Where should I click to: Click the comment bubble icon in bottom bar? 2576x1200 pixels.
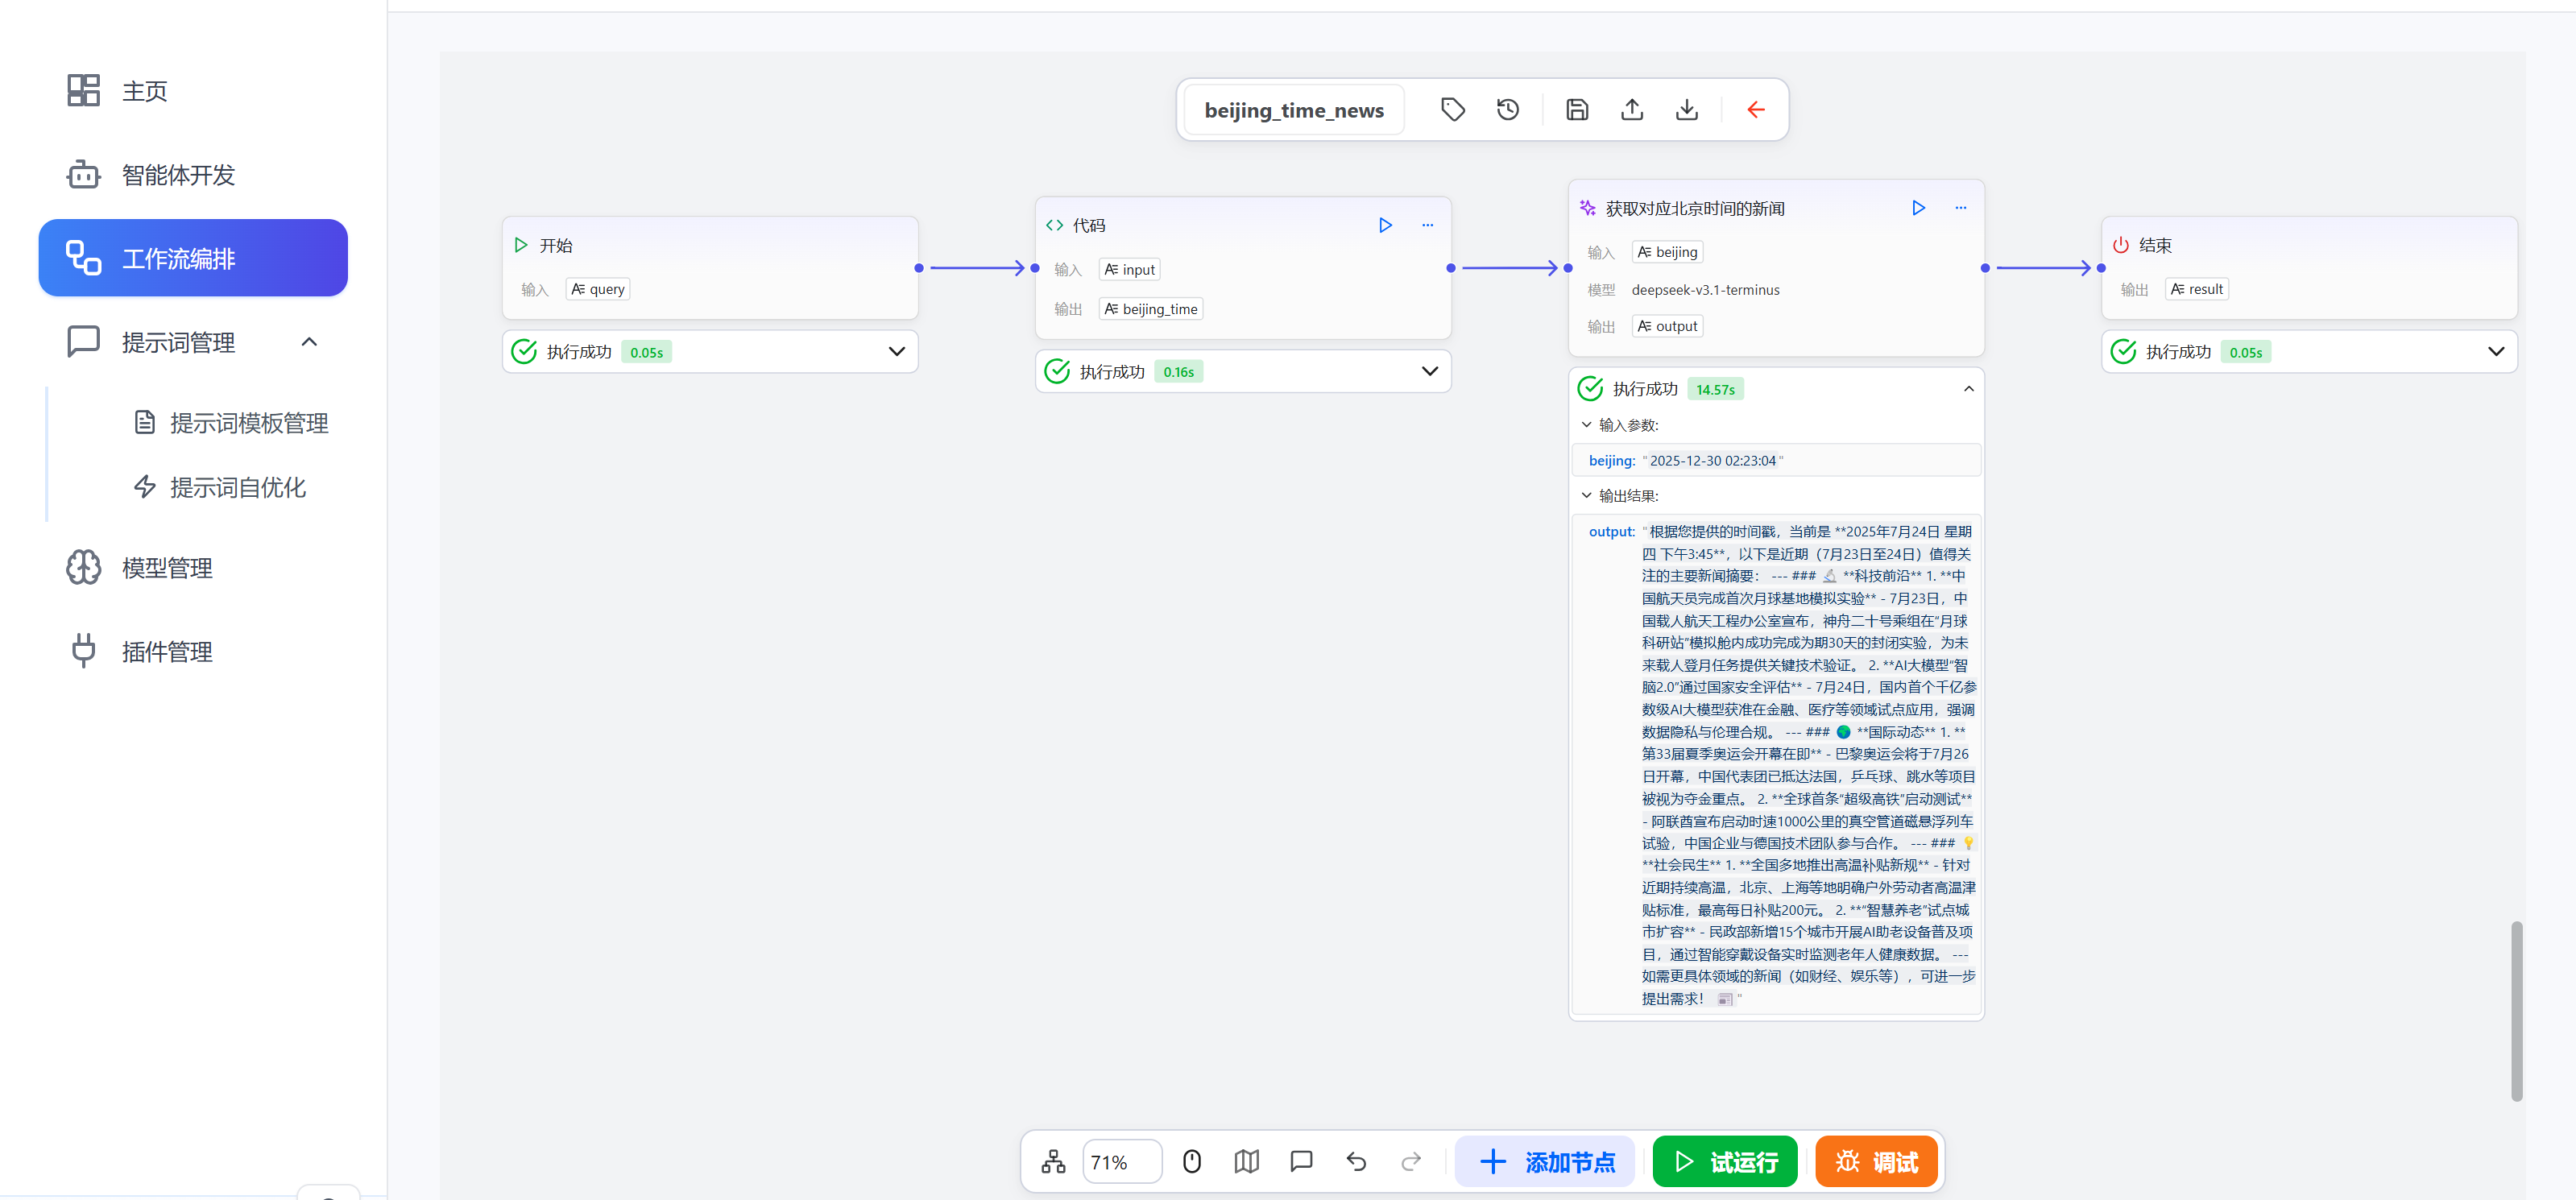point(1301,1161)
